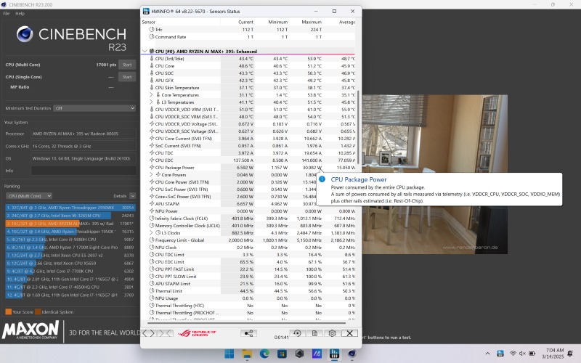Open the ranking CPU (Multi Core) dropdown

[x=29, y=196]
